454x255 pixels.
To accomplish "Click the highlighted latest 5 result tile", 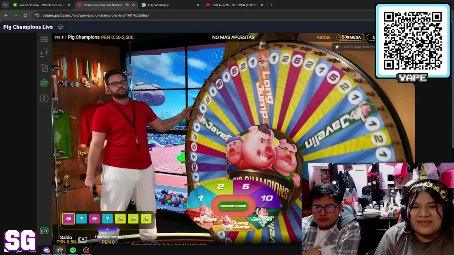I will point(68,219).
